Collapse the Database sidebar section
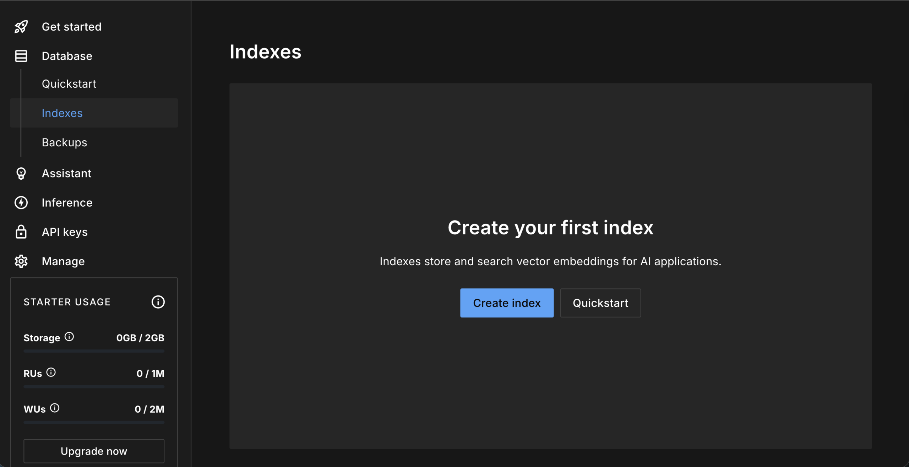 [x=67, y=56]
